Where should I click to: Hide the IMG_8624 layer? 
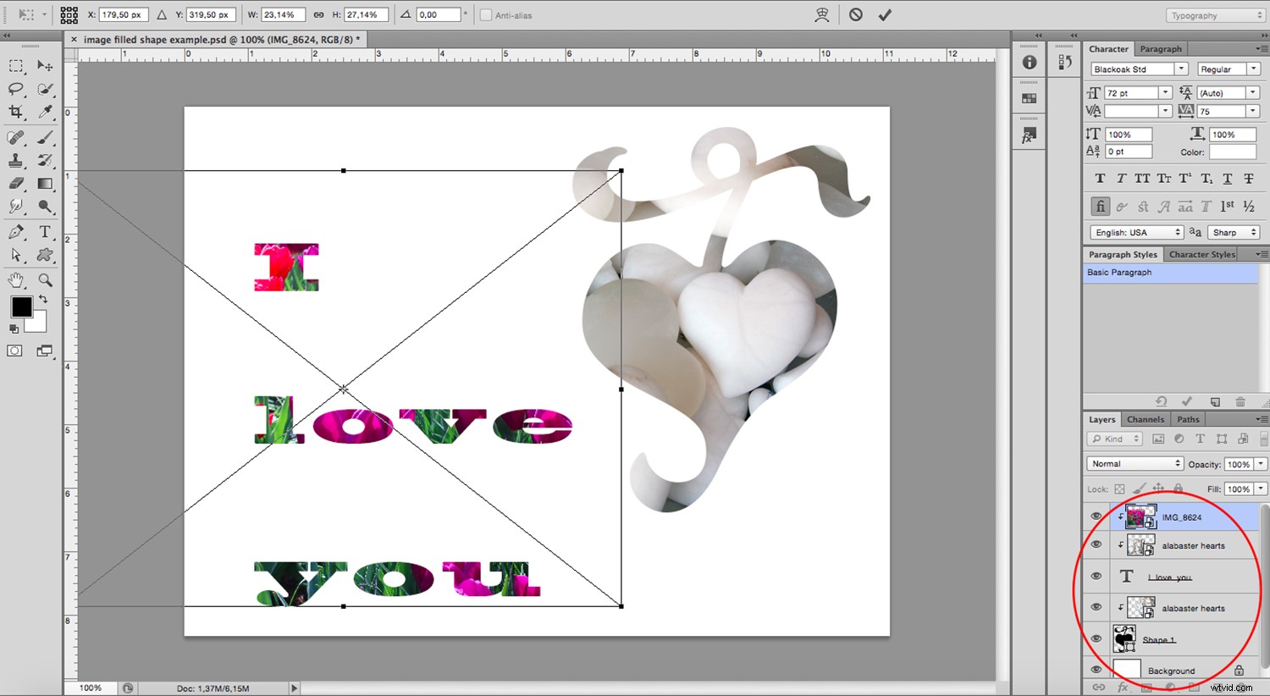[x=1096, y=516]
